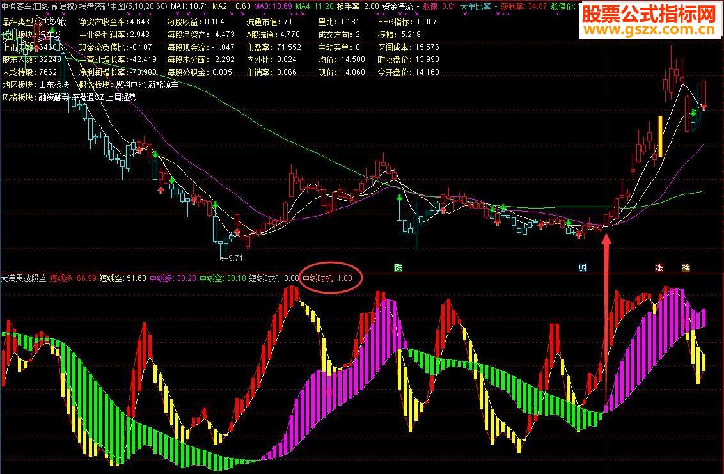This screenshot has width=724, height=474.
Task: Click the 净利润增长率: -78.903 value
Action: 118,72
